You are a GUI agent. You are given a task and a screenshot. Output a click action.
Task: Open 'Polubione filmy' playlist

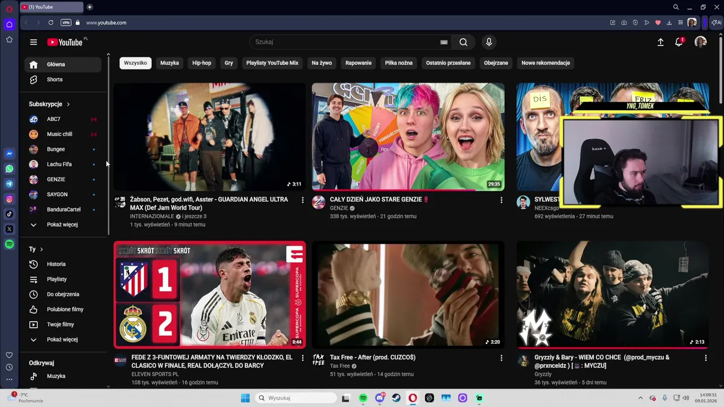(63, 309)
